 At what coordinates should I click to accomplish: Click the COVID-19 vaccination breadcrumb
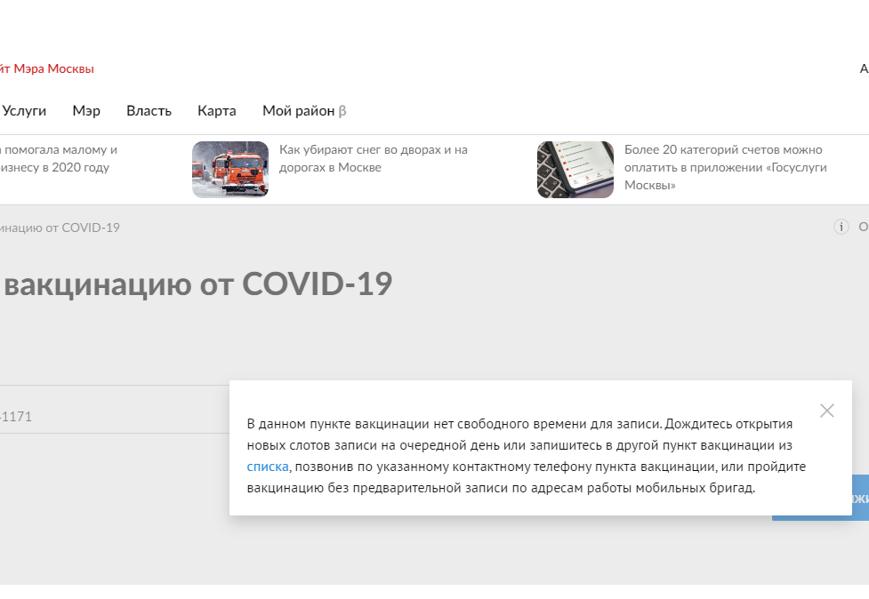(60, 228)
